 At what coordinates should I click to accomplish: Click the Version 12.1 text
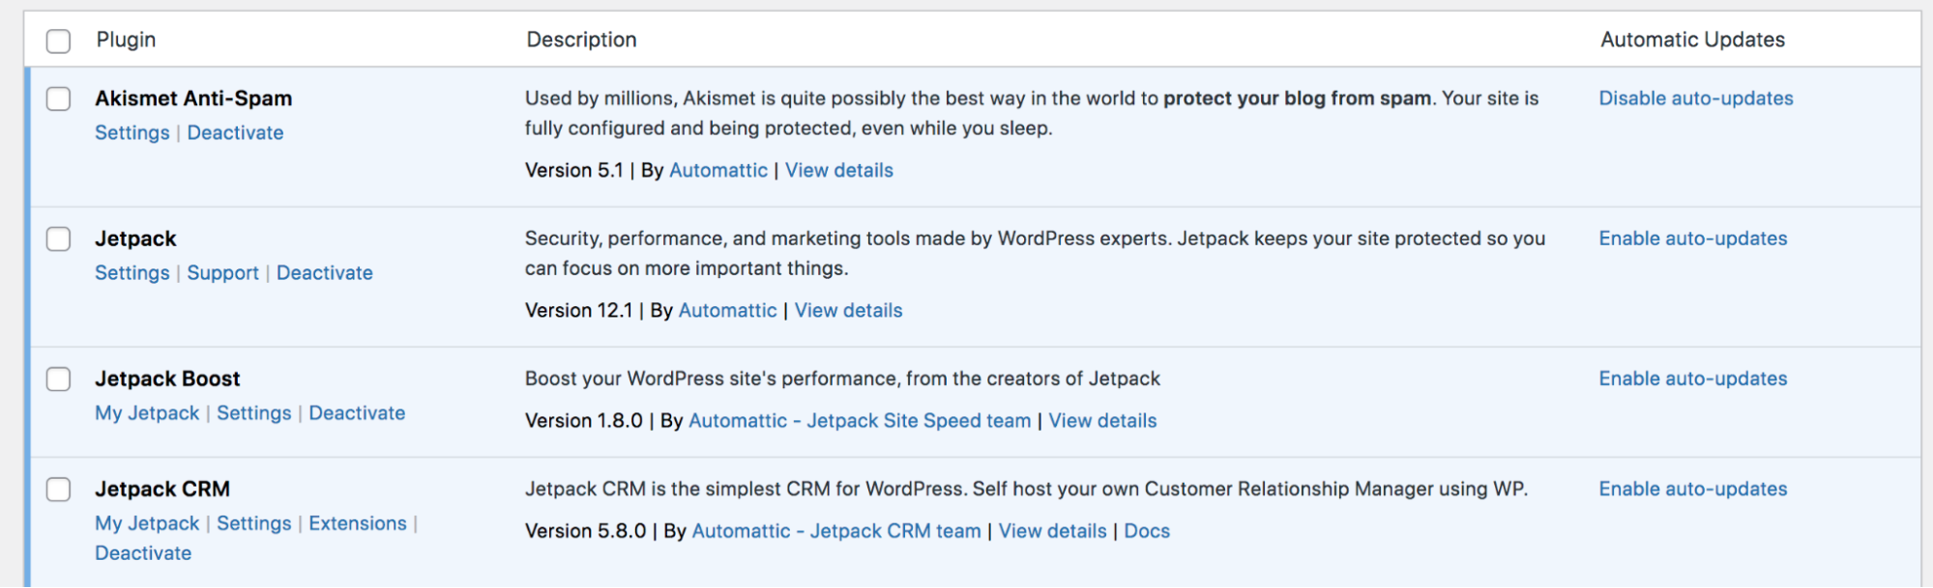click(579, 311)
